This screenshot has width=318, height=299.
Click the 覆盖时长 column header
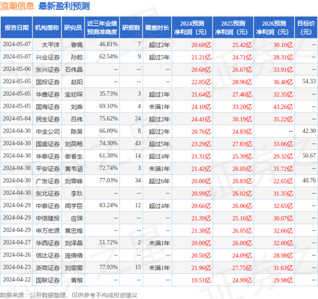coord(157,27)
